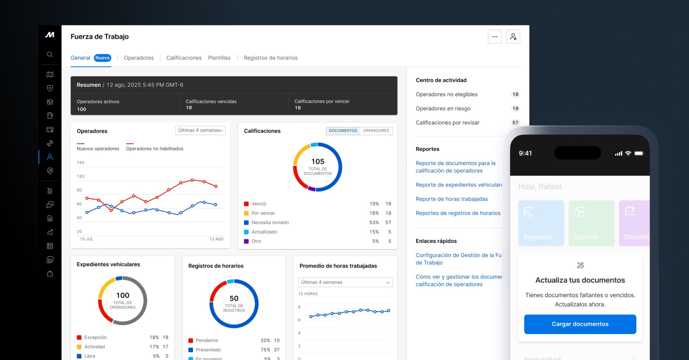The image size is (689, 360).
Task: Select the shield icon in the sidebar
Action: pos(50,88)
